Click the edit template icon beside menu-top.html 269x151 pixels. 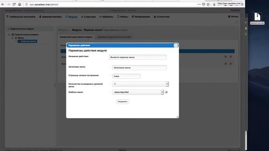pyautogui.click(x=166, y=92)
